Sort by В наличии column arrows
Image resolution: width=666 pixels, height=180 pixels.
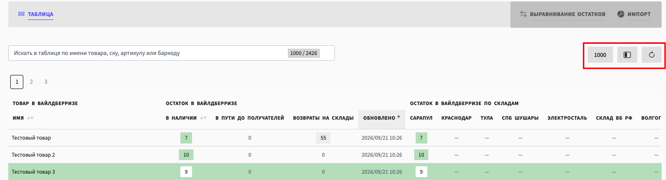pos(204,118)
